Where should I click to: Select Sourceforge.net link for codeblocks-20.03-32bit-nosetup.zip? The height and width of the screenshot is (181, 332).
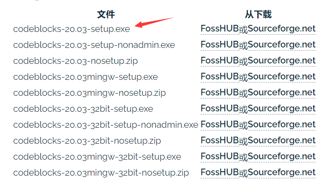click(282, 141)
